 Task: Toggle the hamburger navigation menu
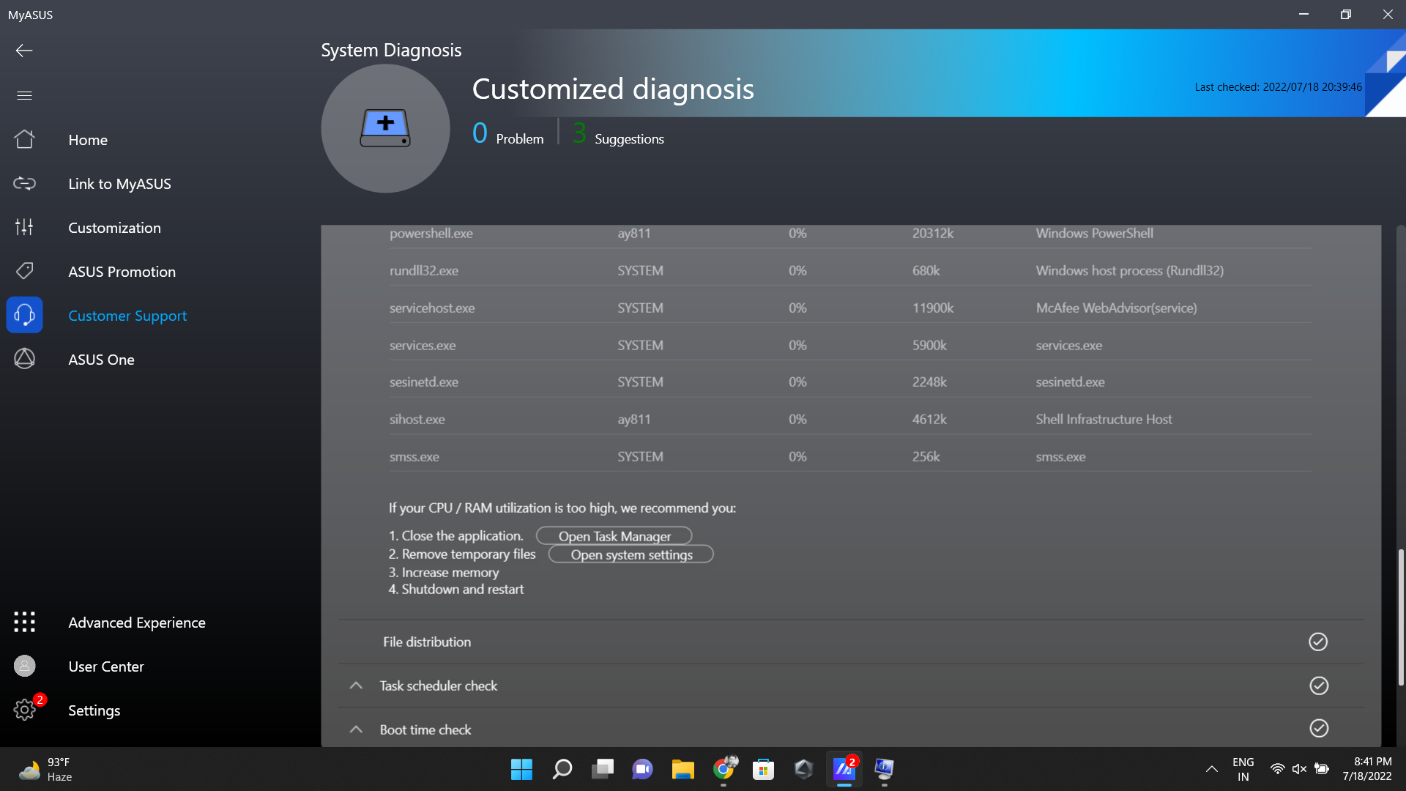point(24,95)
